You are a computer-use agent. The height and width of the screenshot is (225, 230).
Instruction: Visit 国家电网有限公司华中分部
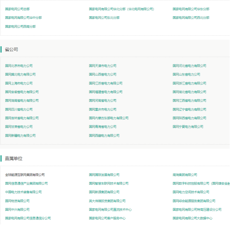point(23,17)
